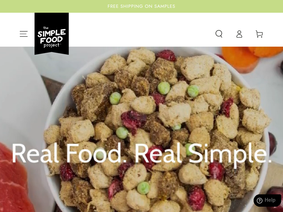This screenshot has width=283, height=212.
Task: Click the question mark help icon
Action: (260, 200)
